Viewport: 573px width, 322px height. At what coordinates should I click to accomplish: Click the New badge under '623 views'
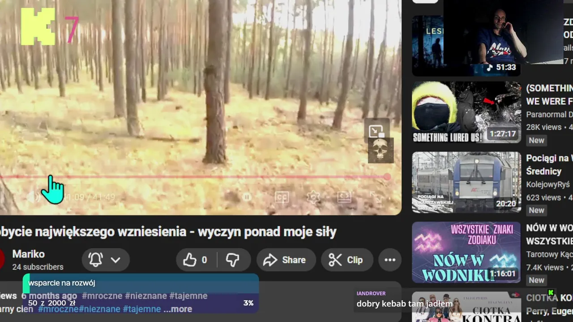536,210
